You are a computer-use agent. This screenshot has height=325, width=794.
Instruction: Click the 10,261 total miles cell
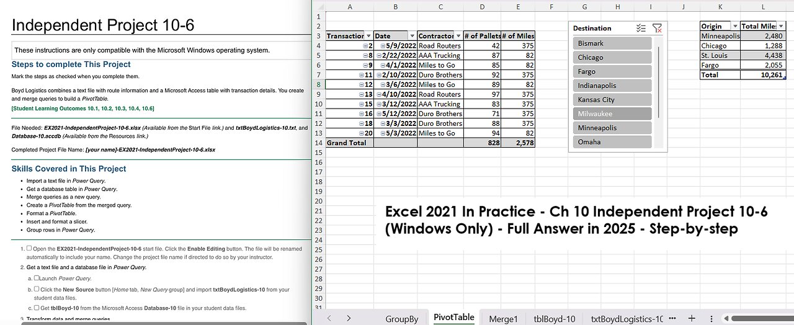coord(763,75)
